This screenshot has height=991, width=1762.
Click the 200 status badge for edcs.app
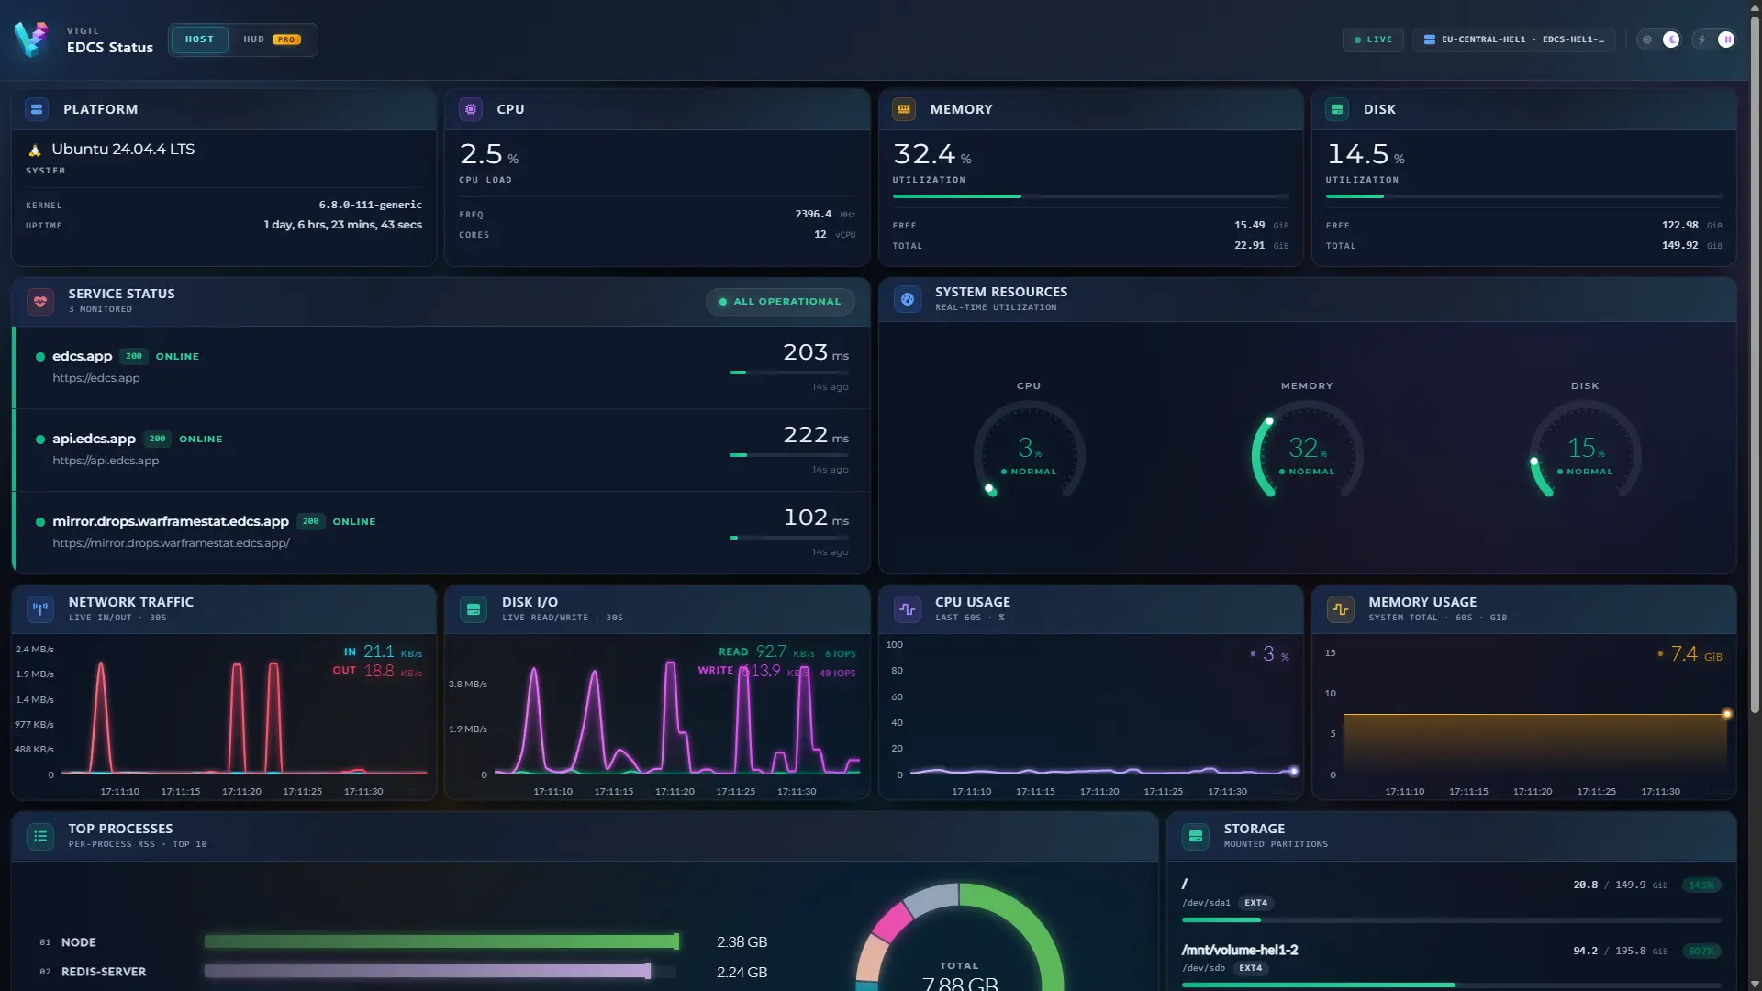[x=134, y=356]
